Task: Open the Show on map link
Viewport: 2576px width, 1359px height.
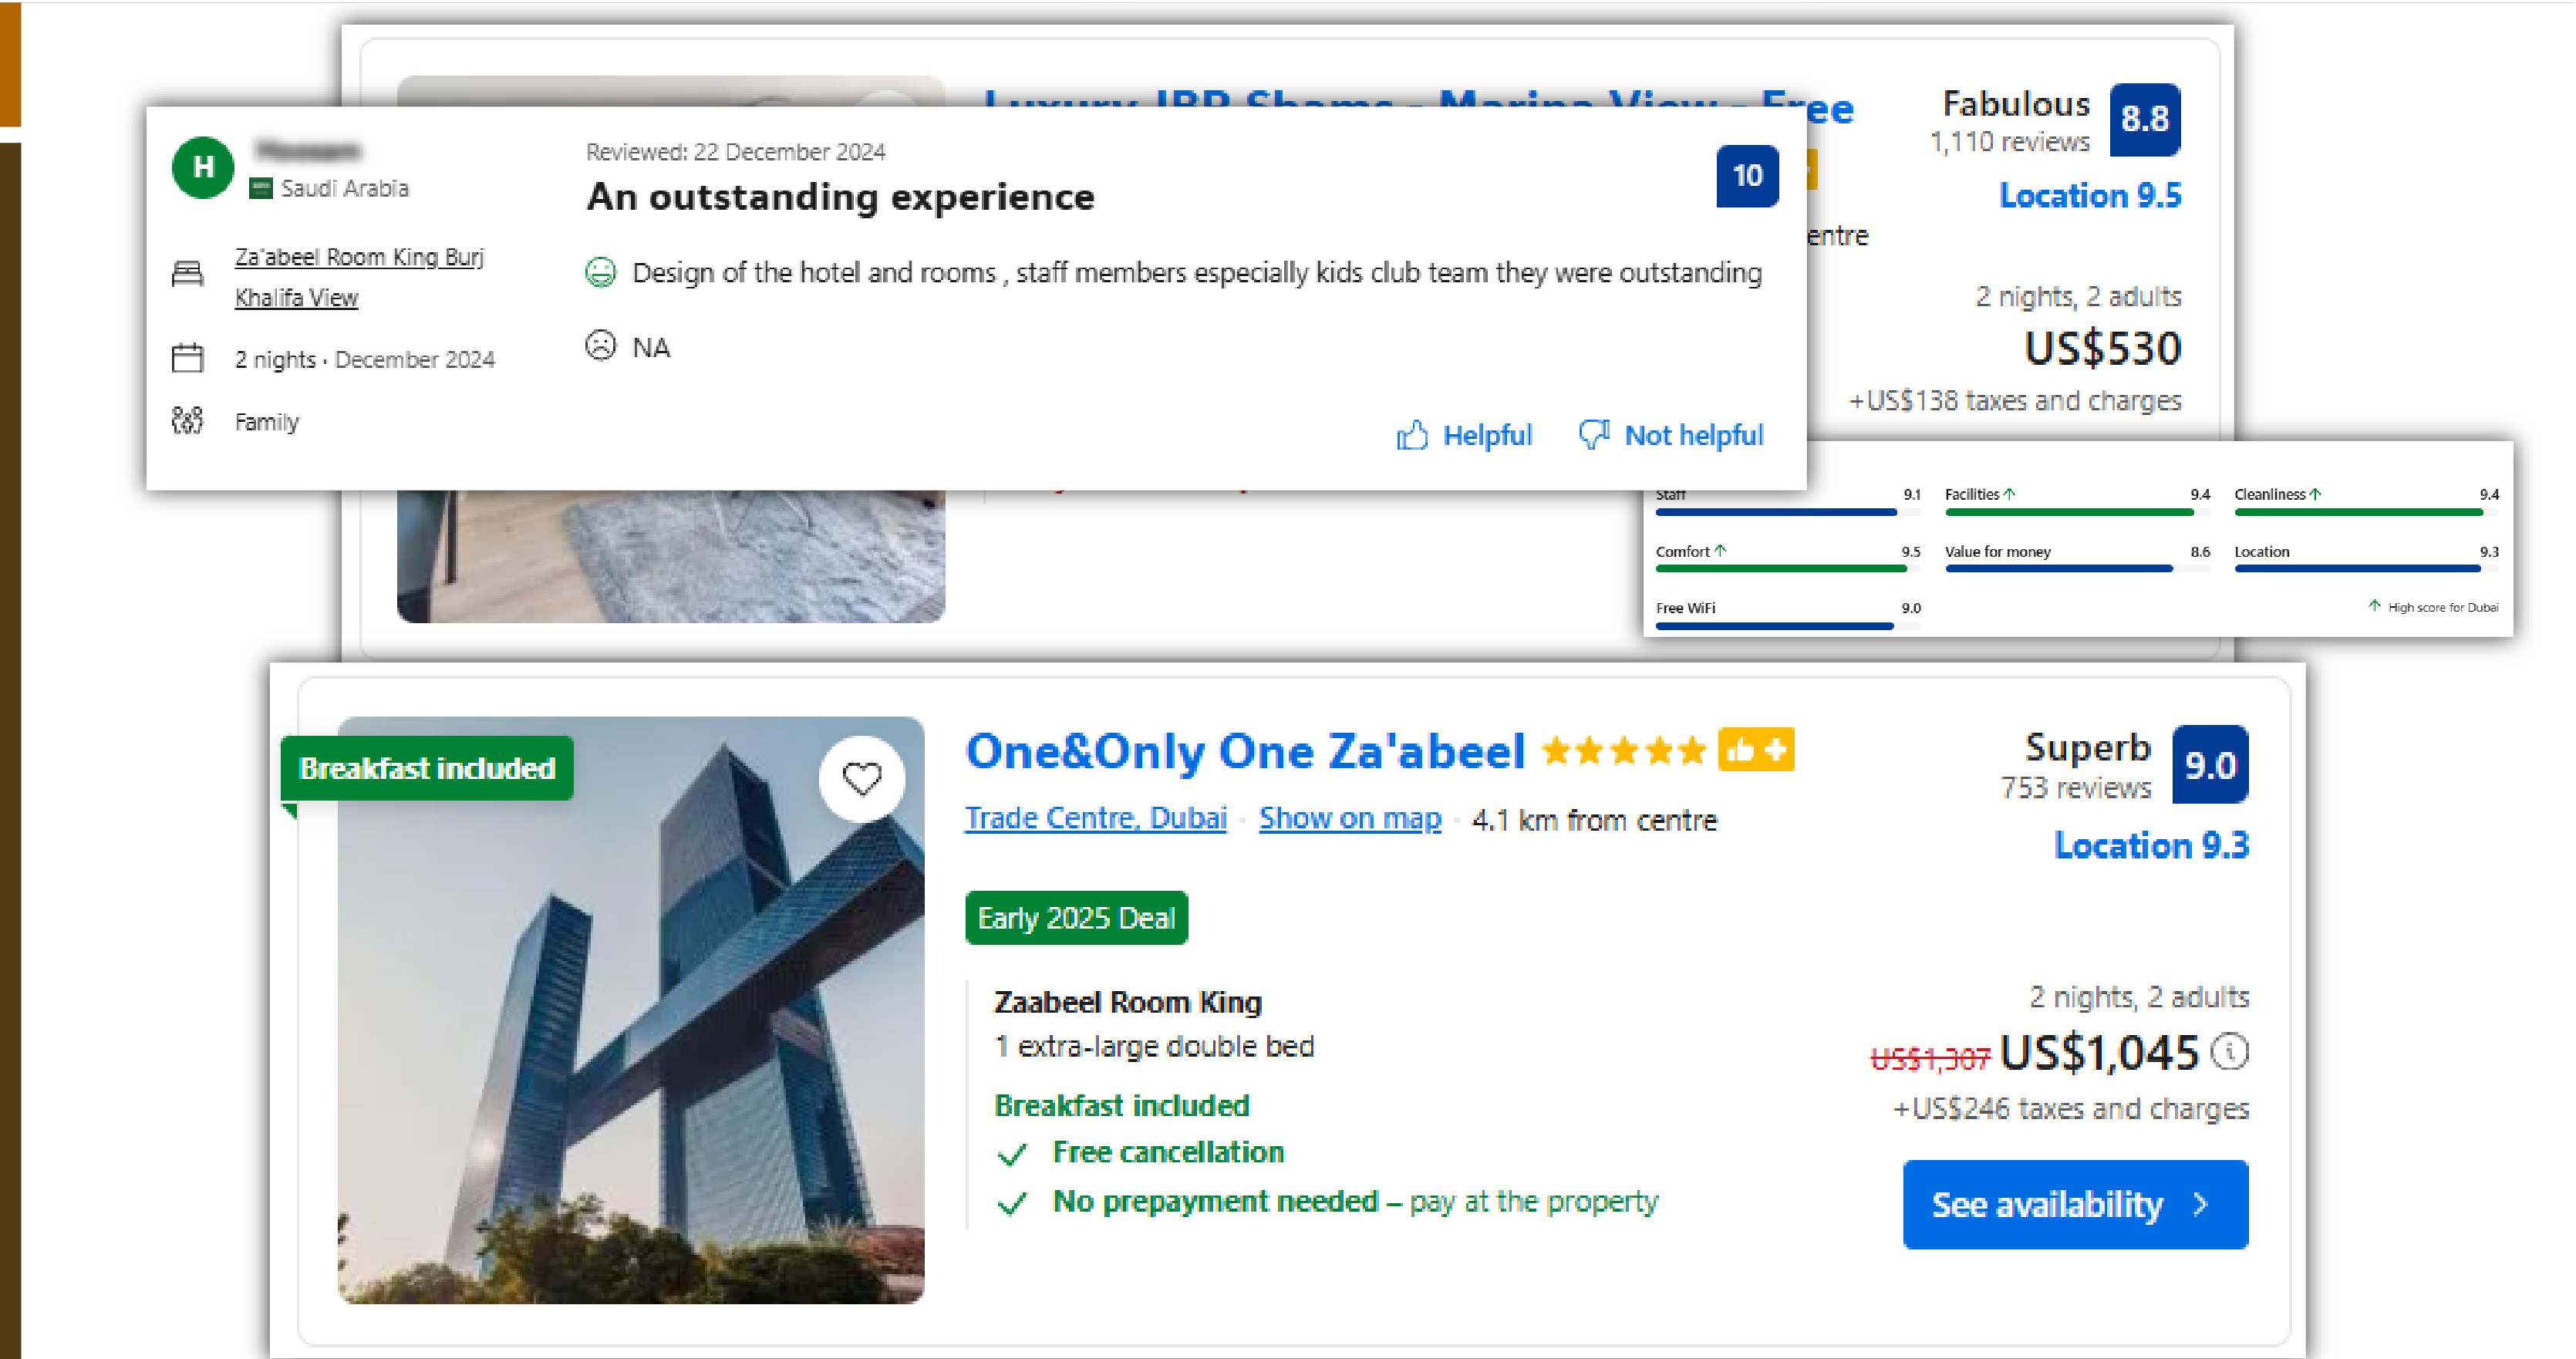Action: pos(1350,818)
